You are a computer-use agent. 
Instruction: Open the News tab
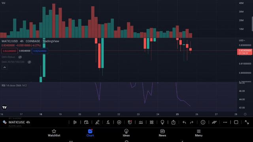click(x=162, y=133)
